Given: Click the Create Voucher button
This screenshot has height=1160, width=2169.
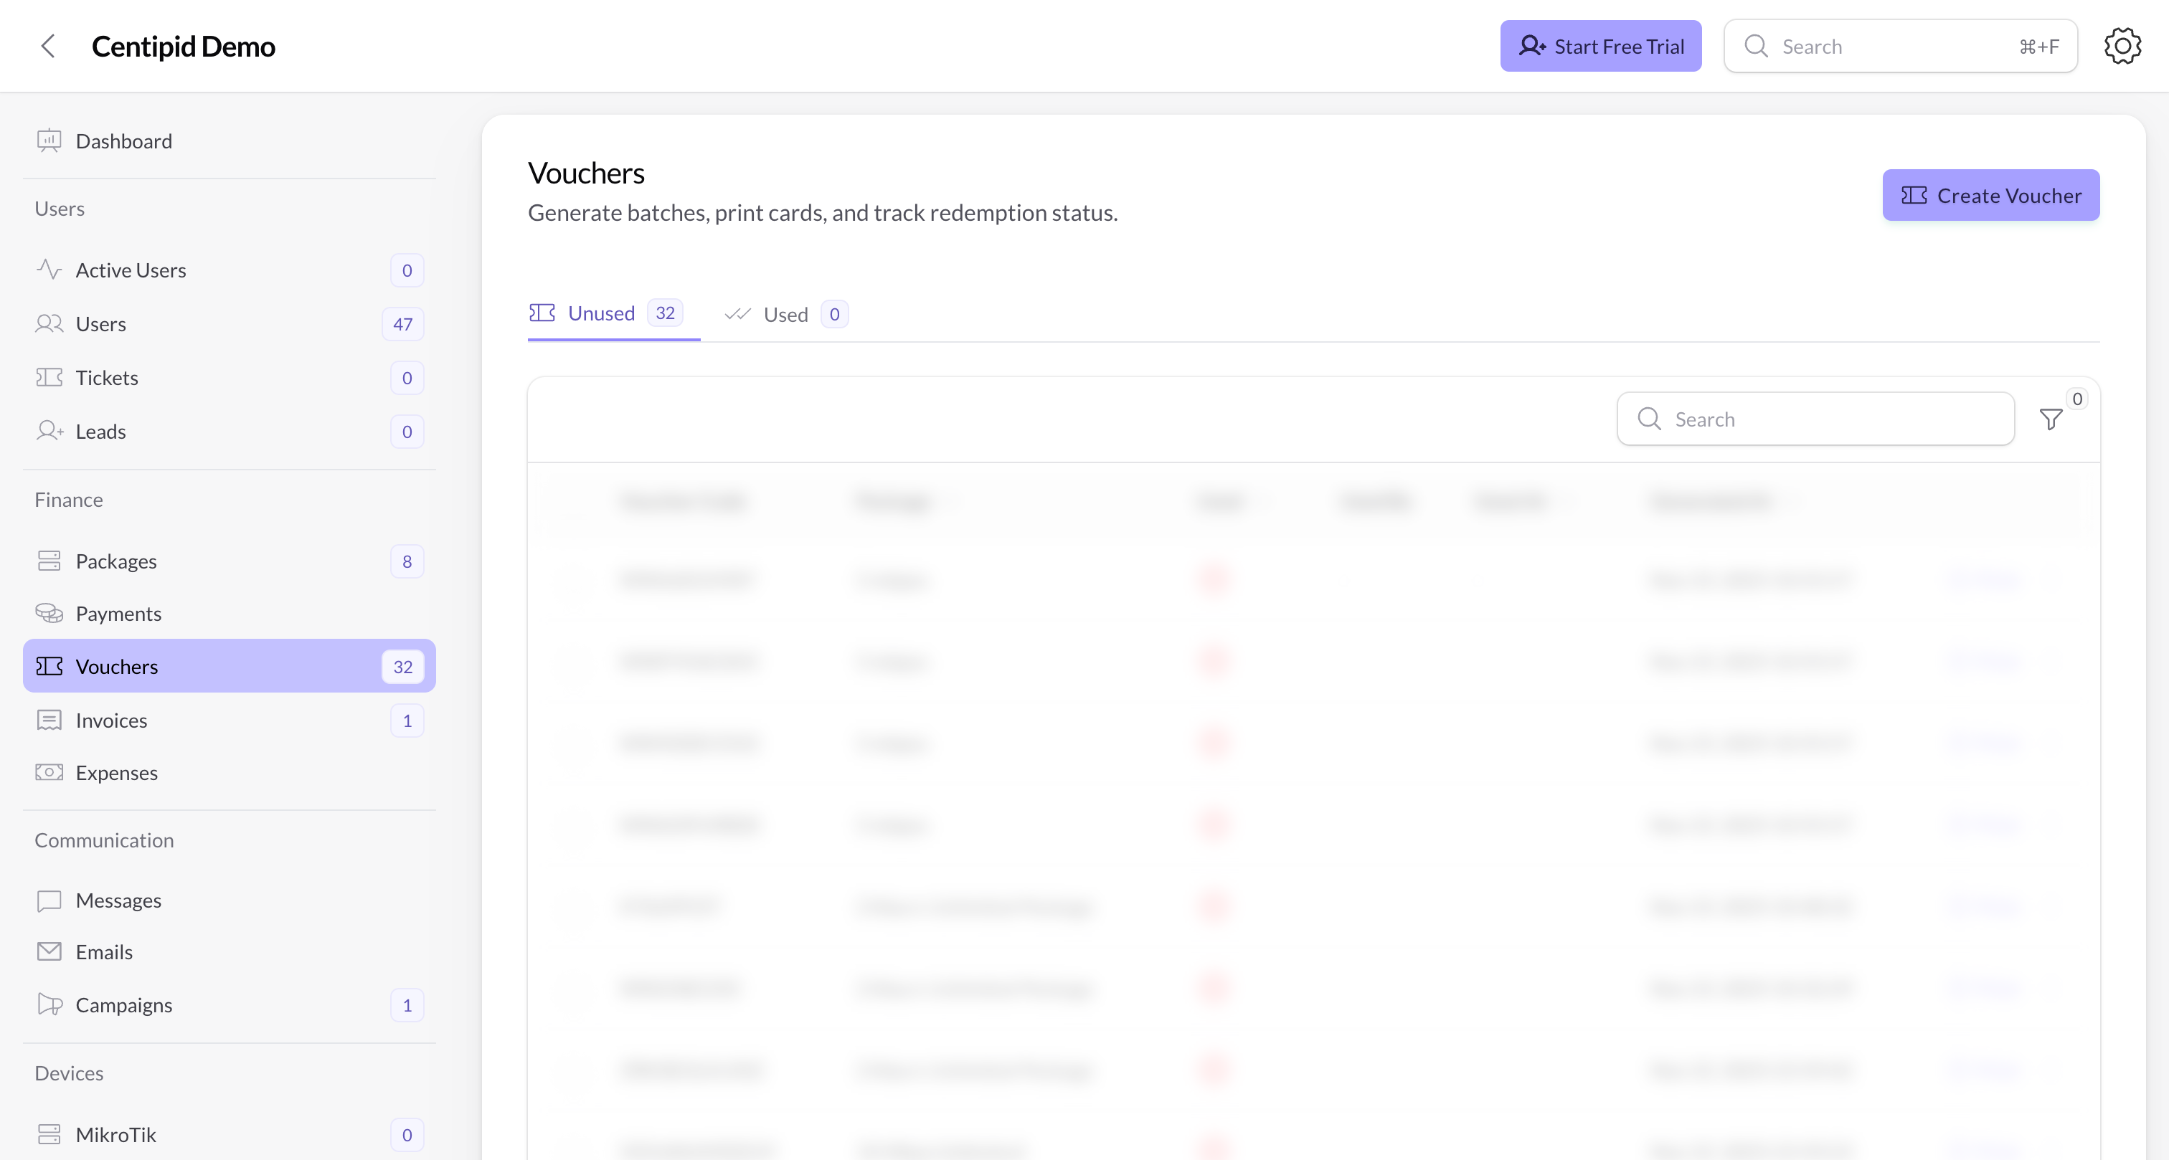Looking at the screenshot, I should (x=1990, y=194).
